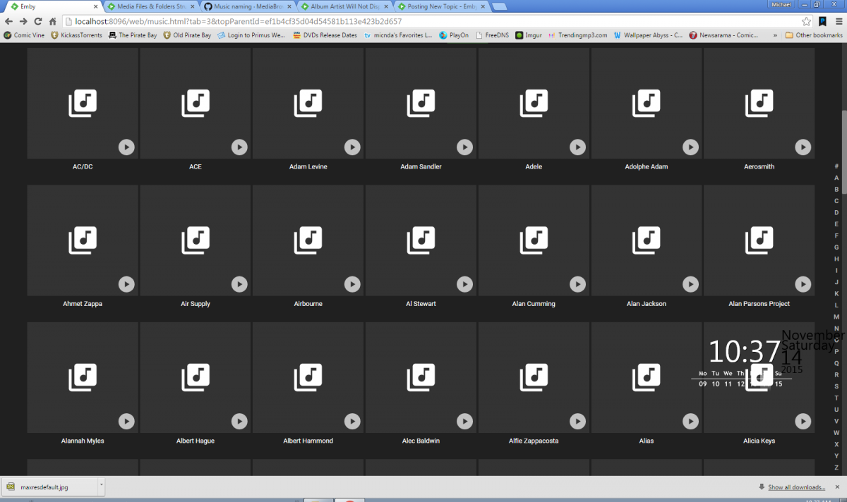Viewport: 847px width, 502px height.
Task: Play Alec Baldwin artist music
Action: point(464,421)
